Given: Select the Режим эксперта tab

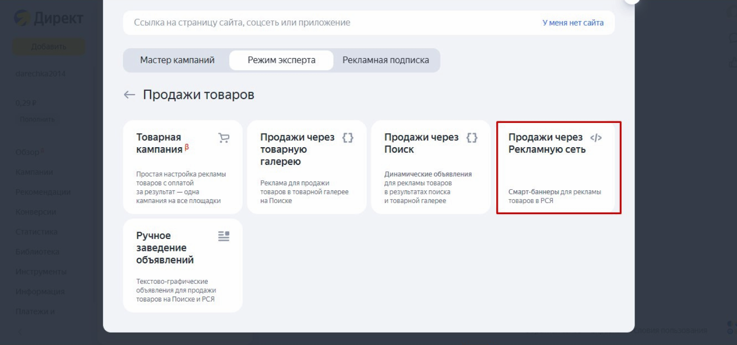Looking at the screenshot, I should click(281, 60).
